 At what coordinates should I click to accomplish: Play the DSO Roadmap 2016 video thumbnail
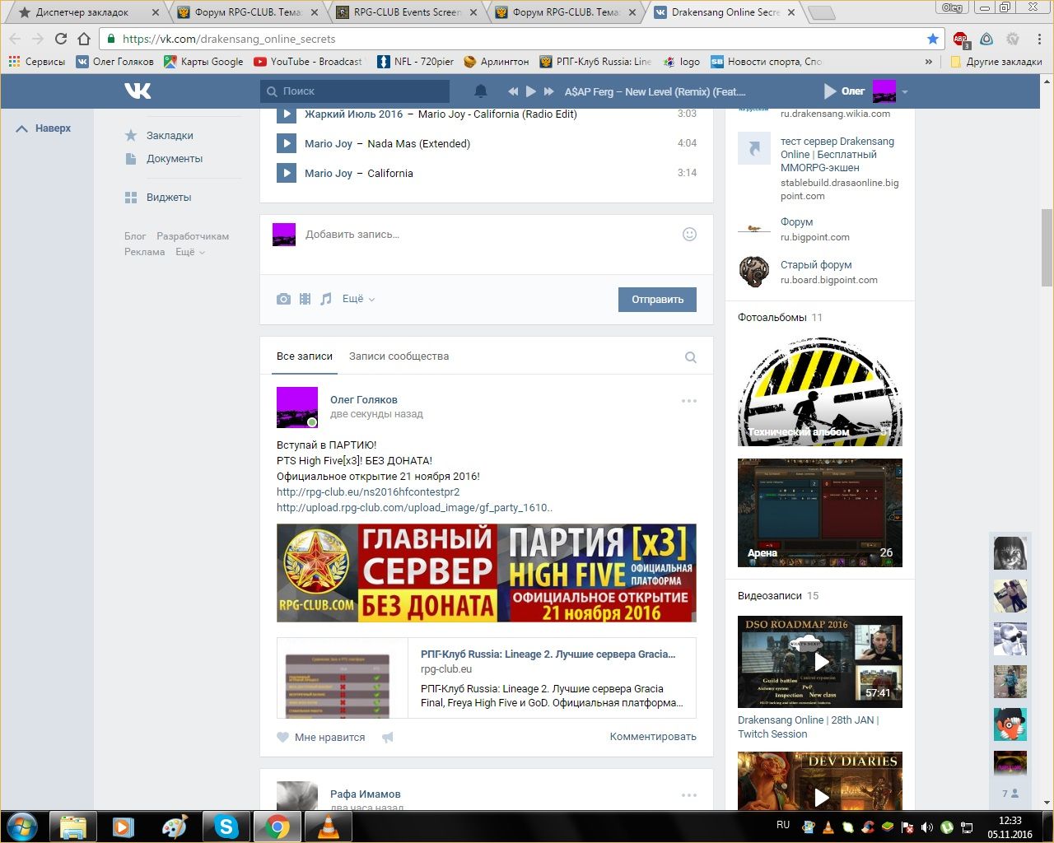pyautogui.click(x=820, y=662)
